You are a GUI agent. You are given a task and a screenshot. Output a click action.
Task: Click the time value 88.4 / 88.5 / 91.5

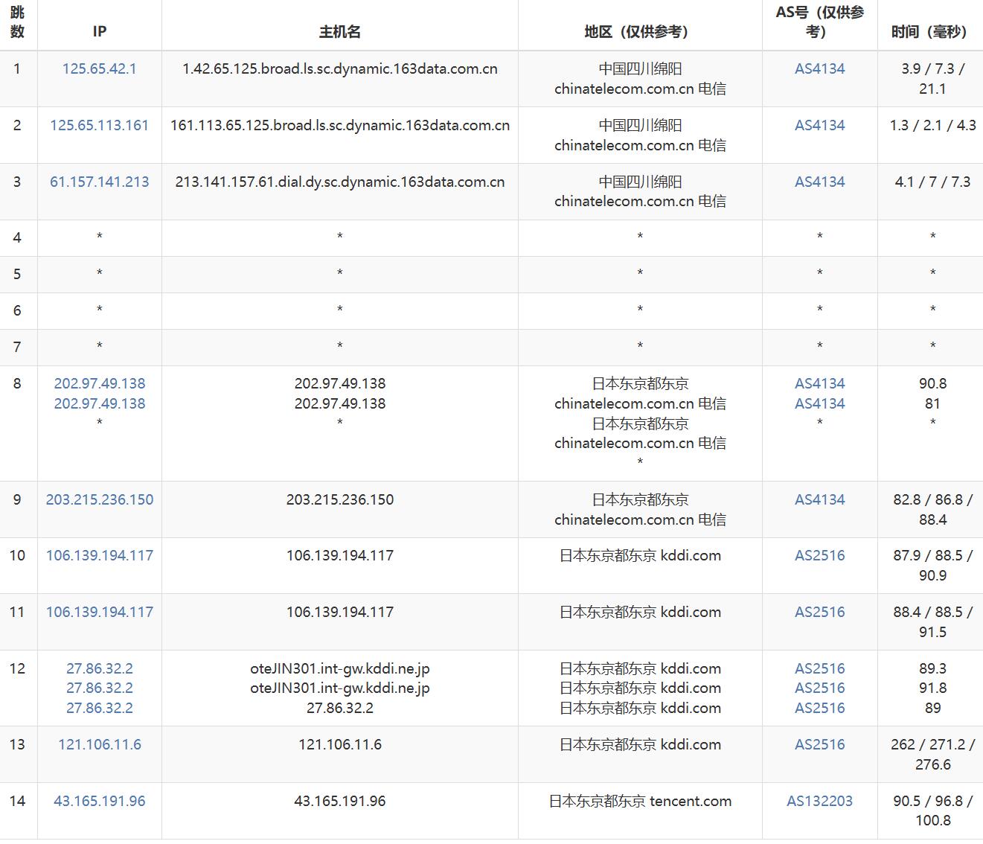pos(932,621)
